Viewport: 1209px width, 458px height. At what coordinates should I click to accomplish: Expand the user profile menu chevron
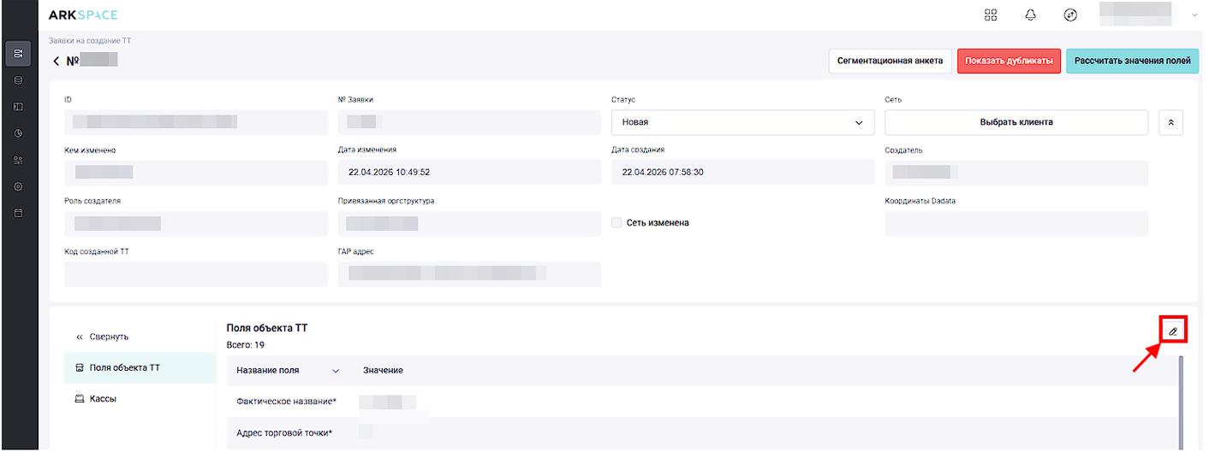[x=1195, y=15]
